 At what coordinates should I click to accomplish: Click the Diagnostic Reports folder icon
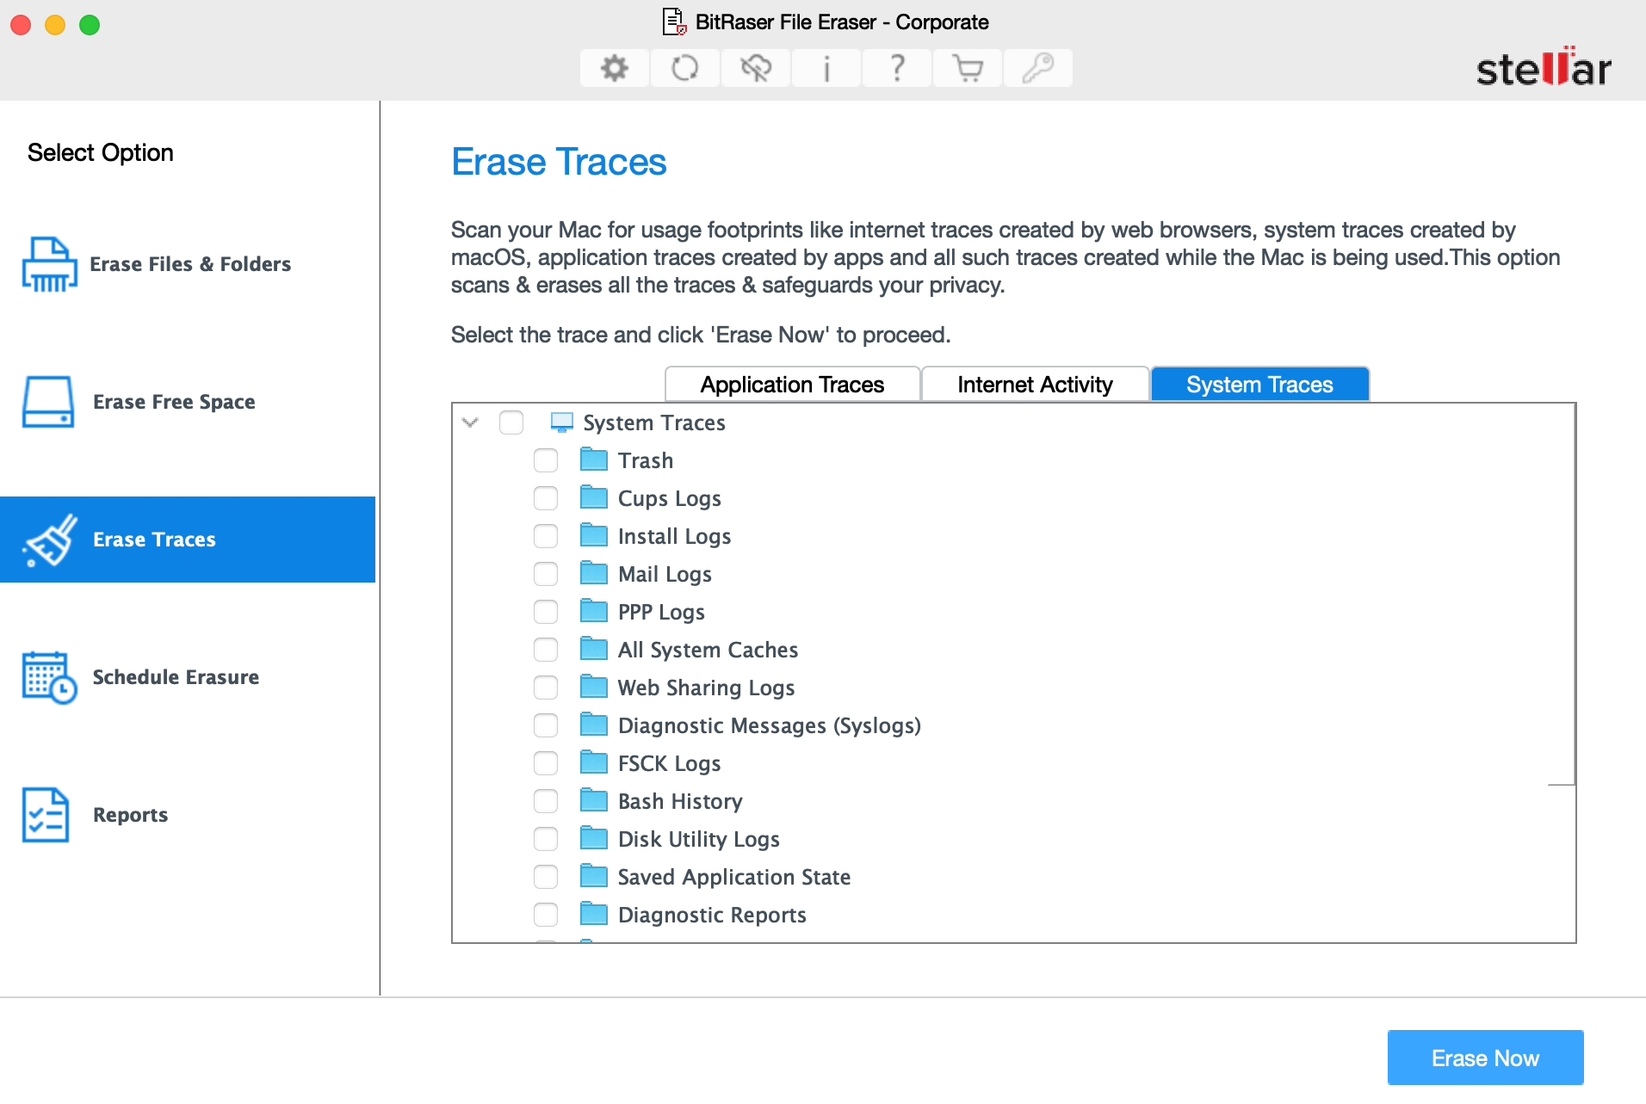594,914
